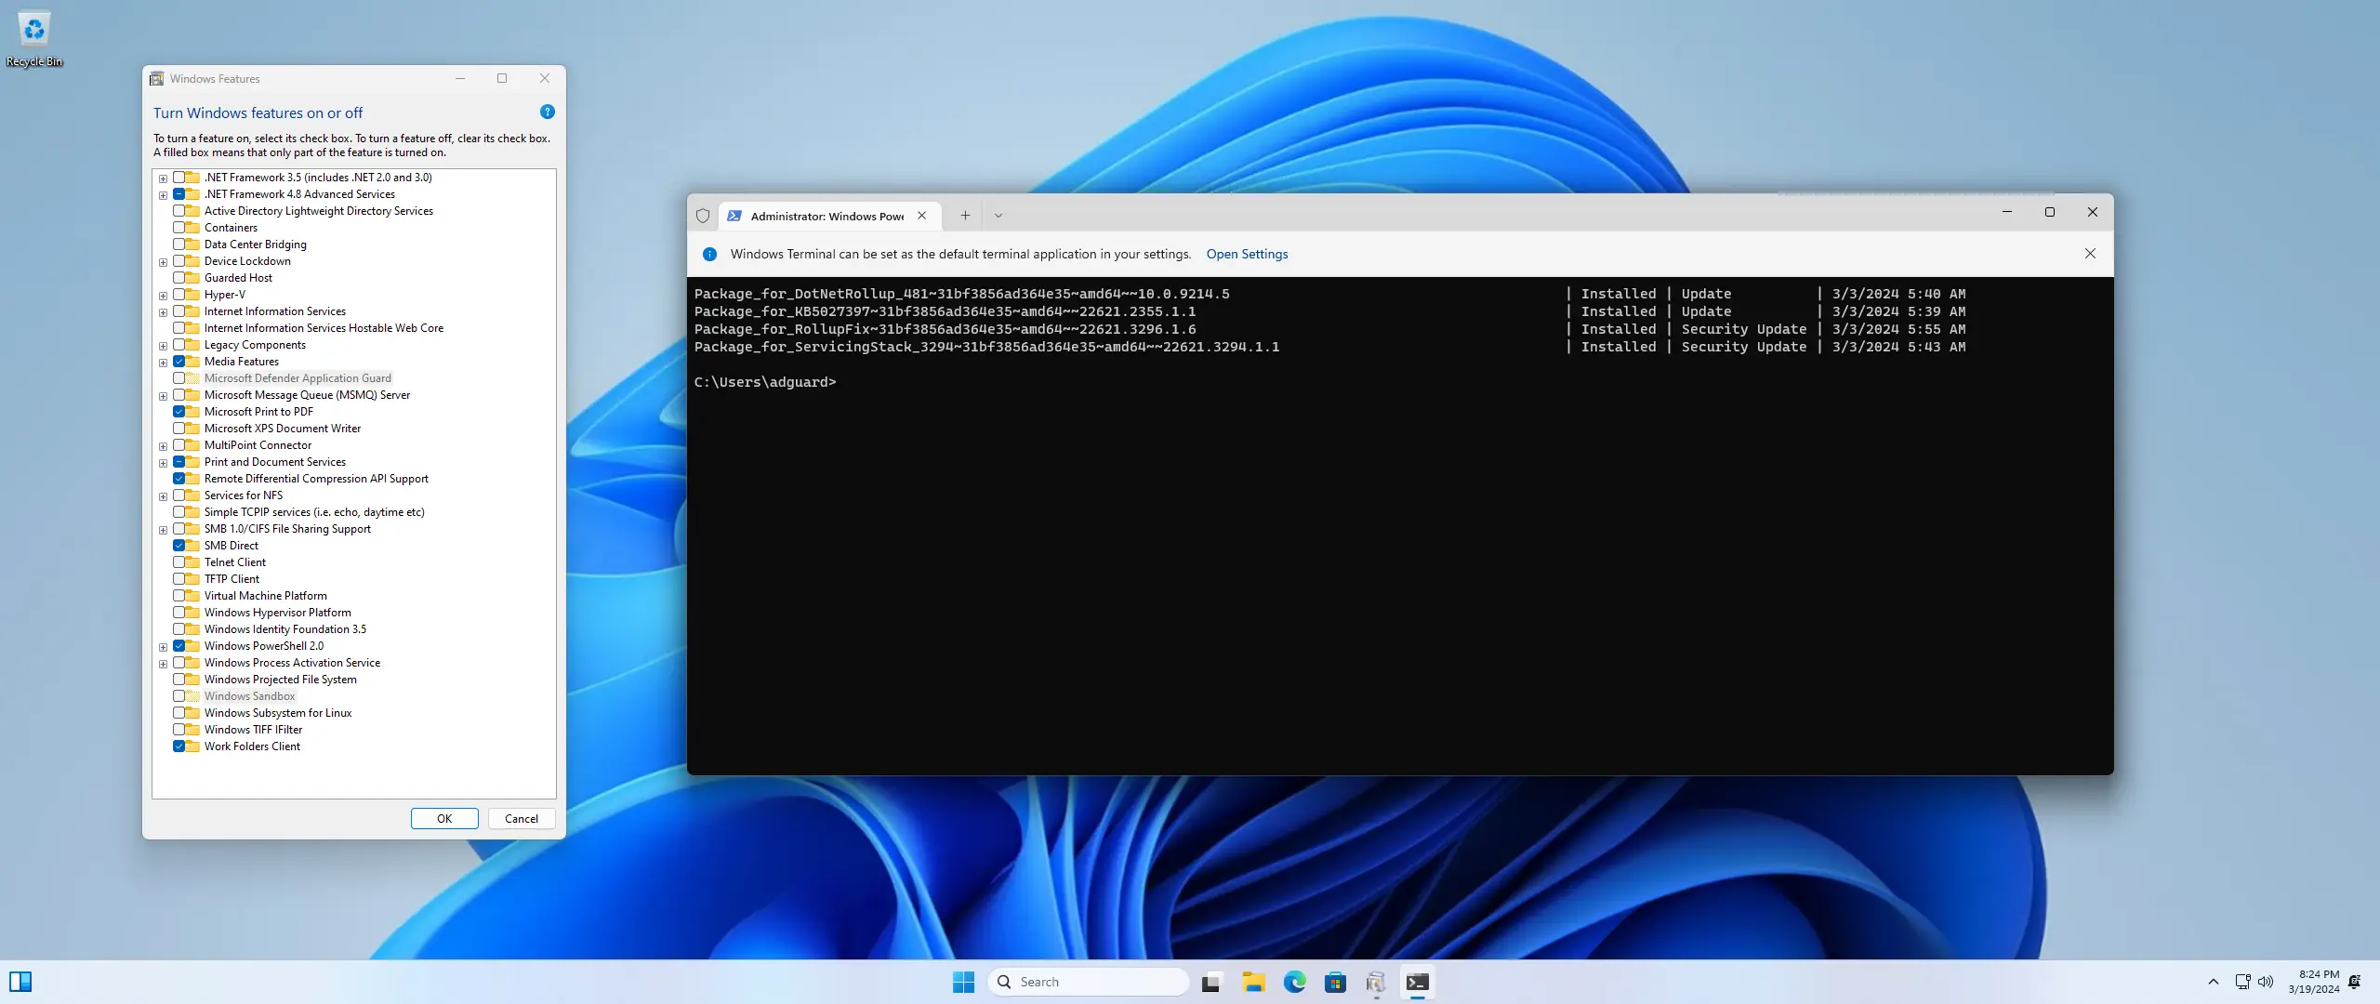The width and height of the screenshot is (2380, 1004).
Task: Expand the Media Features node
Action: pyautogui.click(x=164, y=363)
